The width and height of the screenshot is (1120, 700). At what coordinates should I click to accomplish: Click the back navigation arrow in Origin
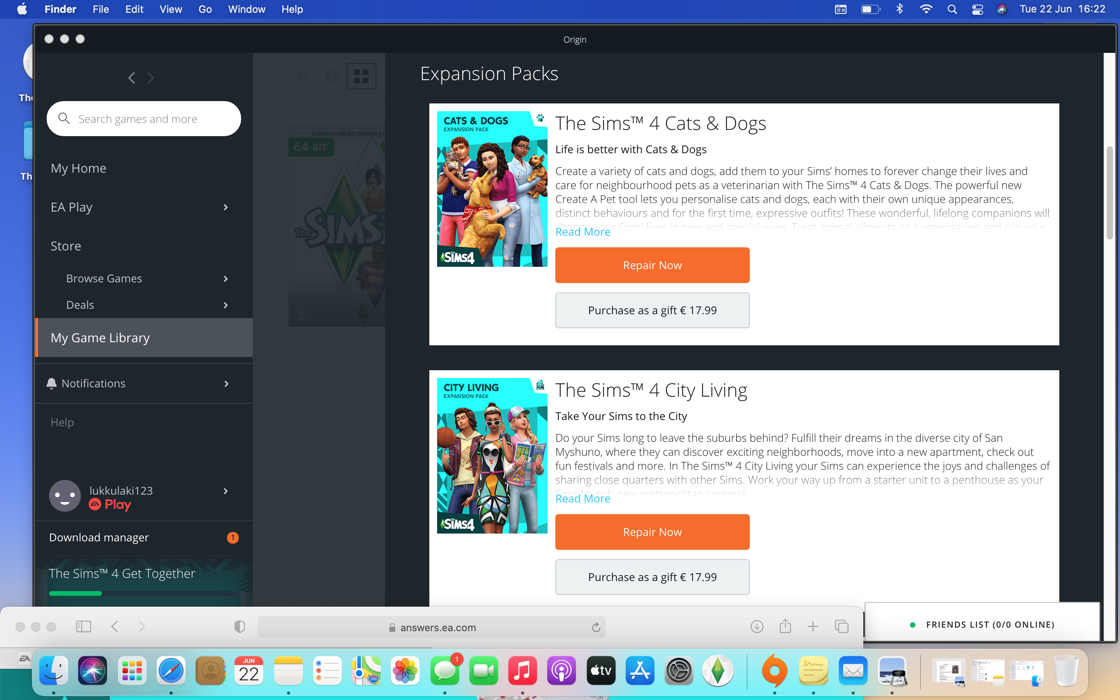[131, 77]
